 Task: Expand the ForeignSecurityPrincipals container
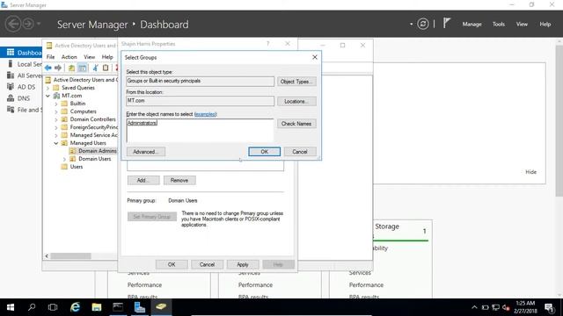tap(56, 127)
